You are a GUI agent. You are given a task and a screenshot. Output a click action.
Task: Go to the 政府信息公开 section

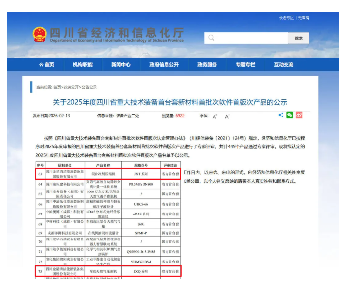(x=164, y=65)
